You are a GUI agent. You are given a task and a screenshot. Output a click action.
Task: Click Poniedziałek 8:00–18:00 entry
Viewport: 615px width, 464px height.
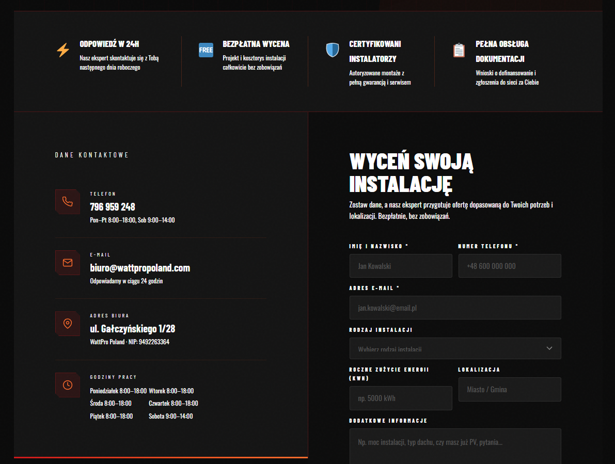pos(118,391)
